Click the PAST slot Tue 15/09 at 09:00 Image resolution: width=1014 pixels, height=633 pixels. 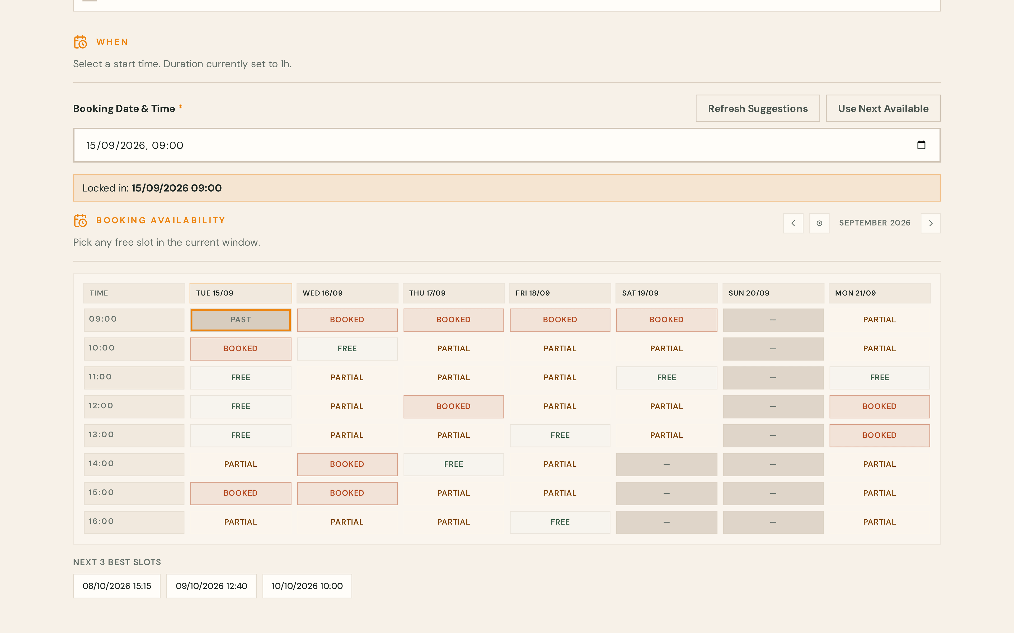(x=241, y=320)
